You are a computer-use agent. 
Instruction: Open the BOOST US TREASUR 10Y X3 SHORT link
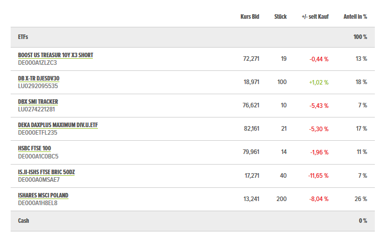(x=55, y=55)
